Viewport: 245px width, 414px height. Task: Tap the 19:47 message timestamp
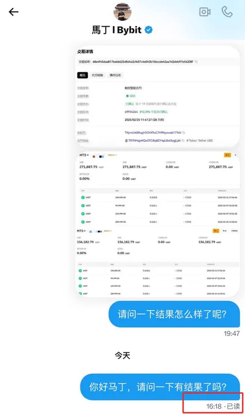232,334
